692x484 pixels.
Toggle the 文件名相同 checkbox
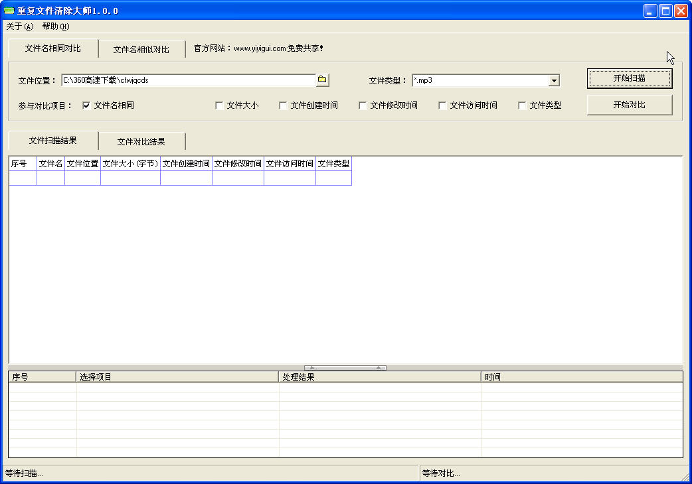click(86, 105)
